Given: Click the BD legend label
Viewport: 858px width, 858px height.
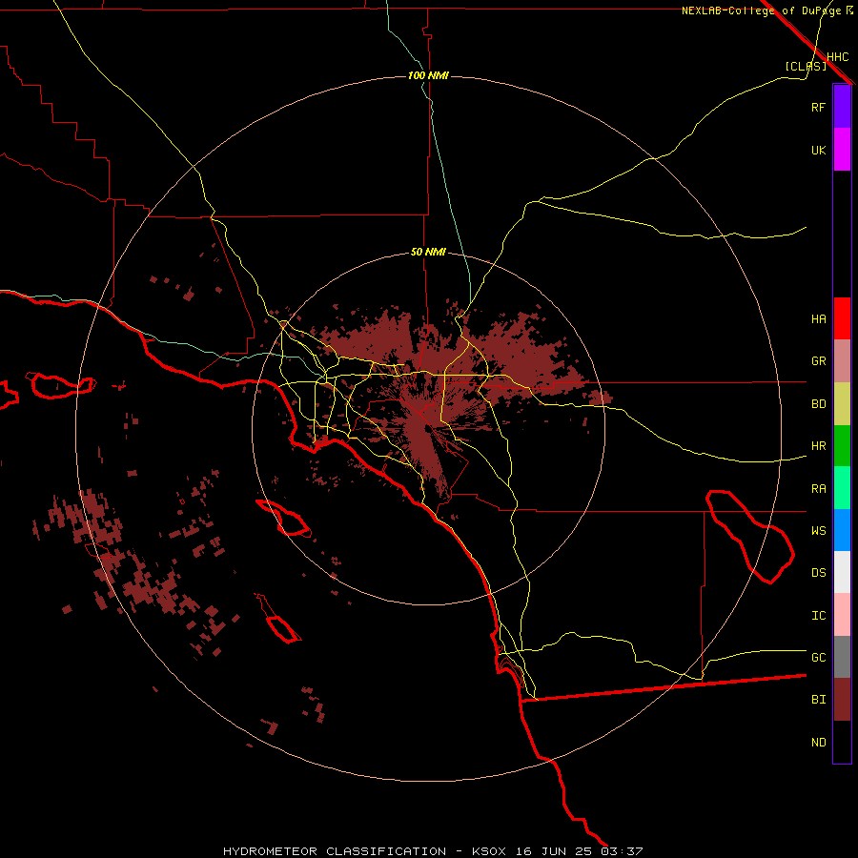Looking at the screenshot, I should (818, 404).
